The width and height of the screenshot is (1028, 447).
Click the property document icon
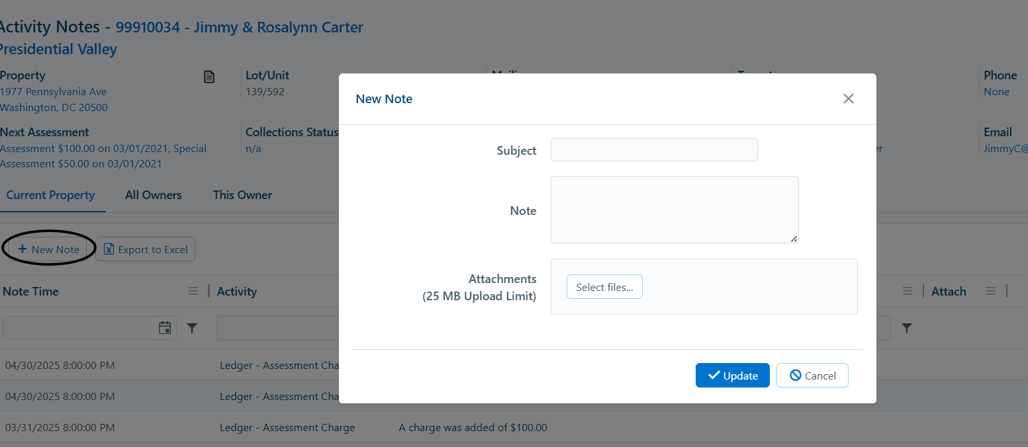209,77
